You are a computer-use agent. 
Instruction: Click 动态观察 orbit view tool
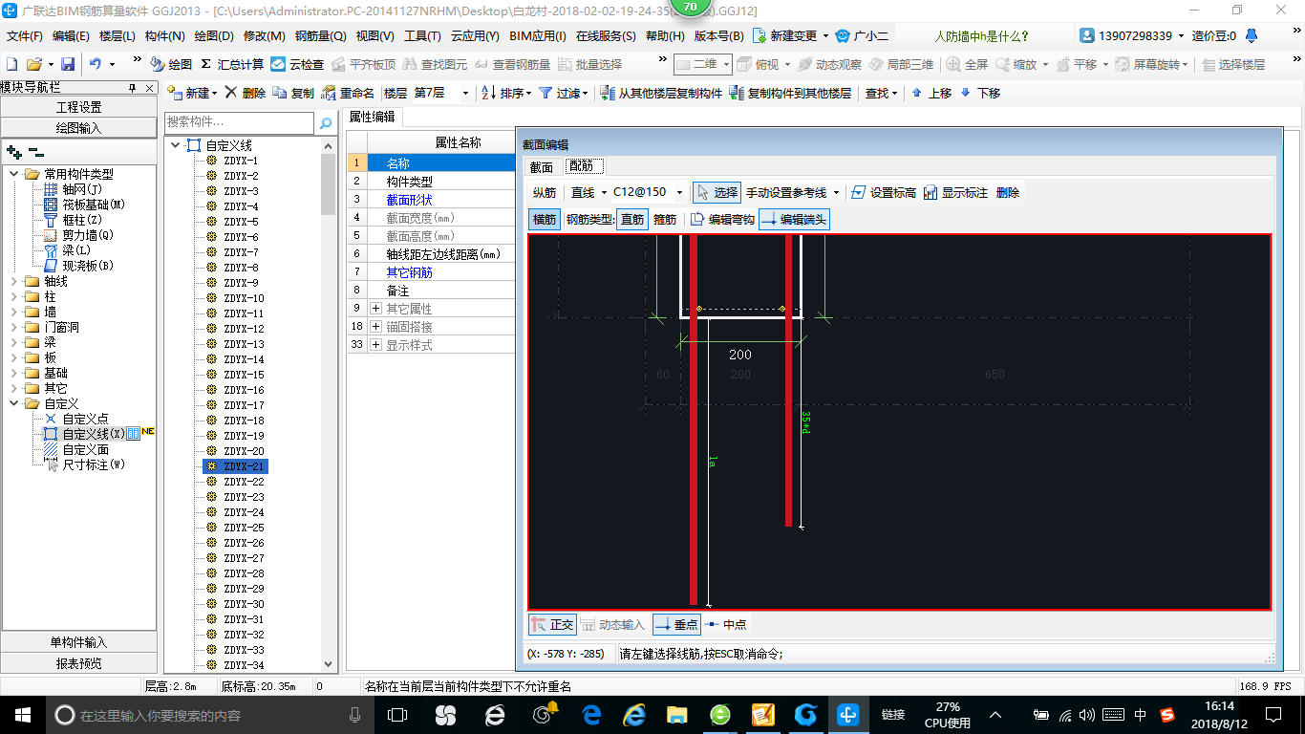point(830,64)
